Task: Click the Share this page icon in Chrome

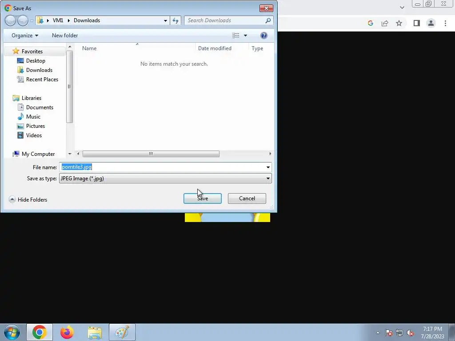Action: pyautogui.click(x=385, y=23)
